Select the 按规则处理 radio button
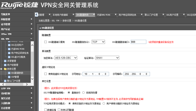The height and width of the screenshot is (111, 196). tap(84, 93)
